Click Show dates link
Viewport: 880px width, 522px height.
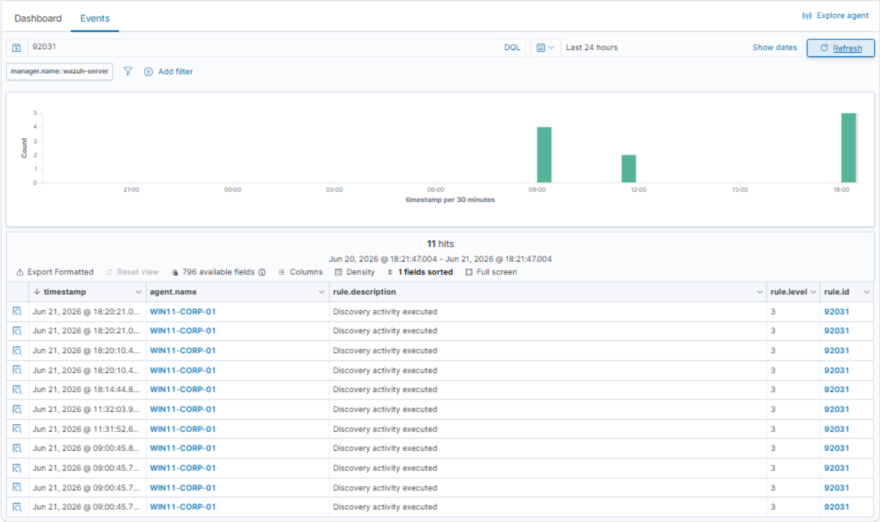pos(774,47)
